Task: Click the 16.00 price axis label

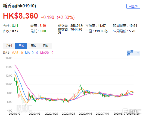Action: pos(9,58)
